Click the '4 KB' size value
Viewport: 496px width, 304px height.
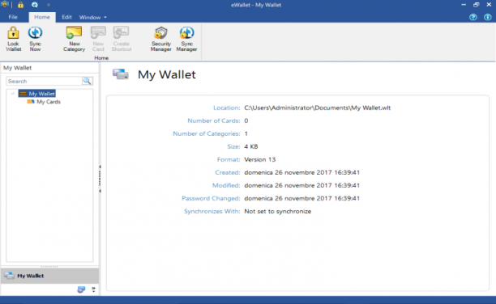click(251, 146)
